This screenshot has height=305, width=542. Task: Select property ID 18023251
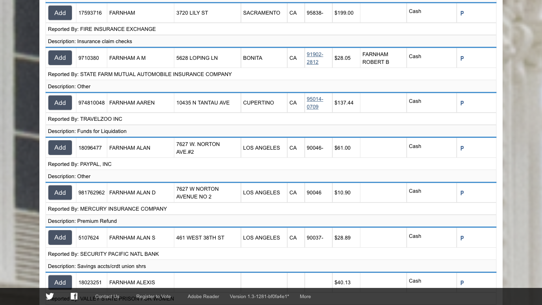[x=90, y=283]
